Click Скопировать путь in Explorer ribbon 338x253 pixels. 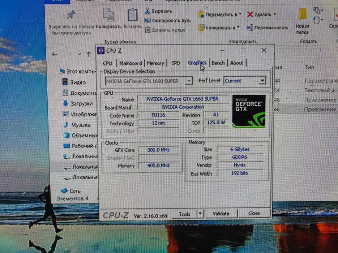[167, 21]
